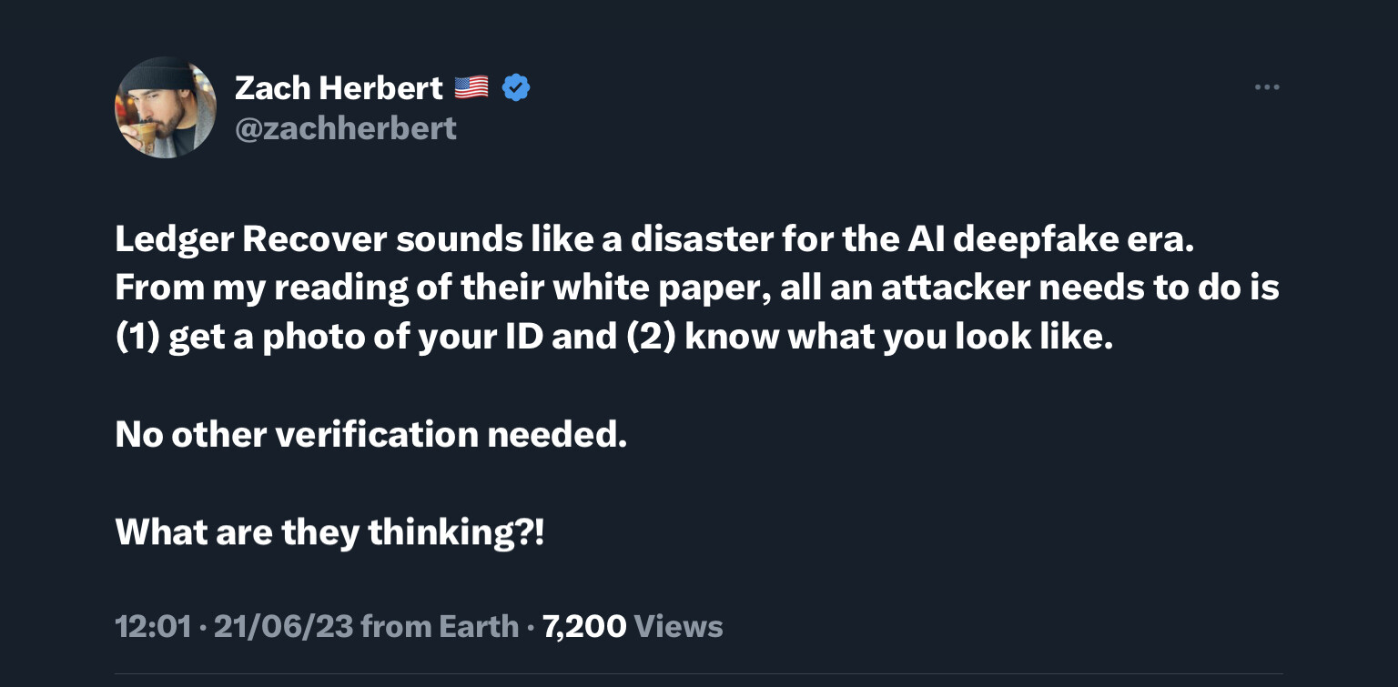Click the "from Earth" location label
1398x687 pixels.
coord(440,626)
